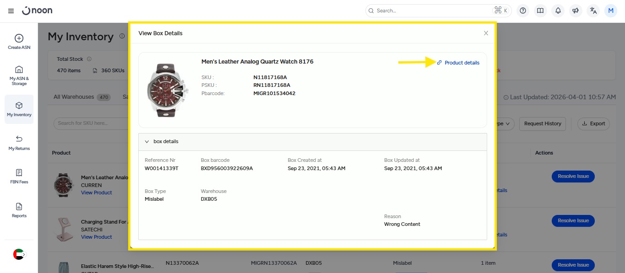The height and width of the screenshot is (273, 625).
Task: Open the Product details link
Action: click(x=462, y=63)
